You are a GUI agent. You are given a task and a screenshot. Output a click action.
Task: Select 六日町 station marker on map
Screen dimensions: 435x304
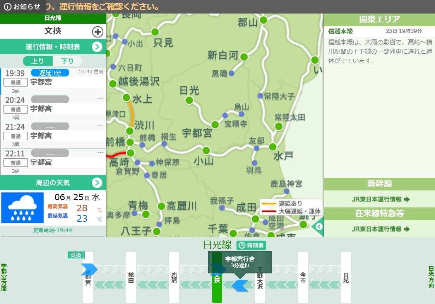click(x=113, y=67)
